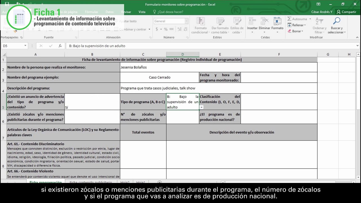Open the Vista ribbon tab
This screenshot has height=203, width=361.
142,12
